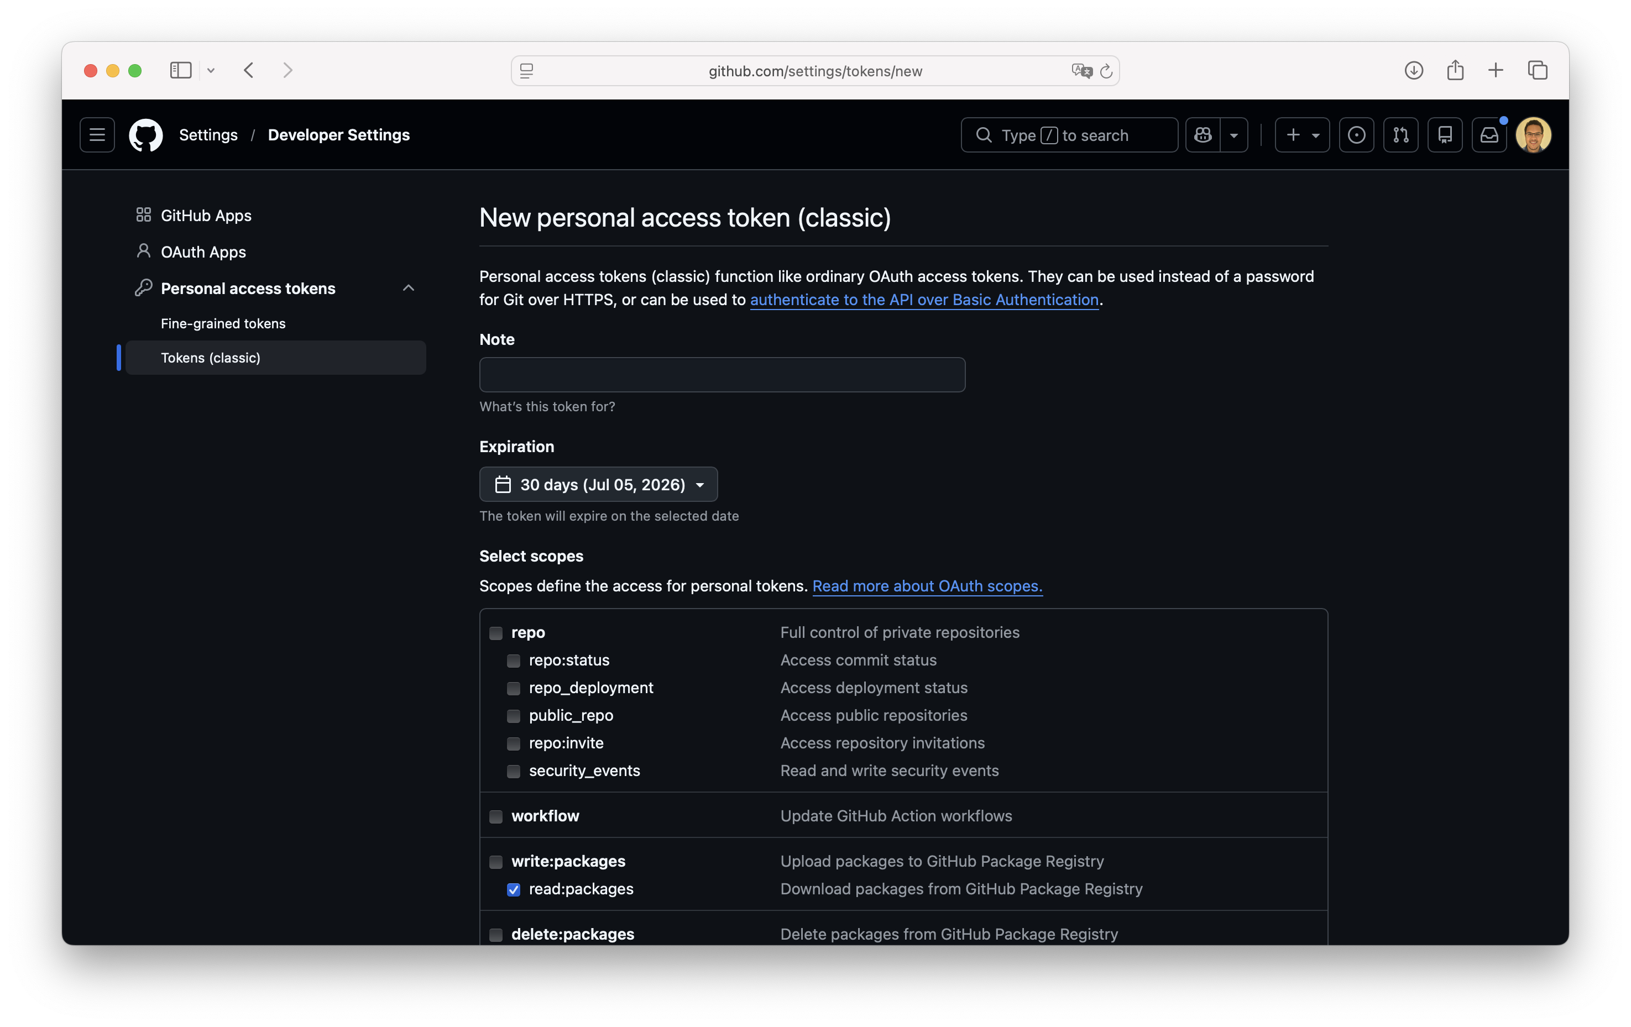Check the public_repo checkbox

514,716
